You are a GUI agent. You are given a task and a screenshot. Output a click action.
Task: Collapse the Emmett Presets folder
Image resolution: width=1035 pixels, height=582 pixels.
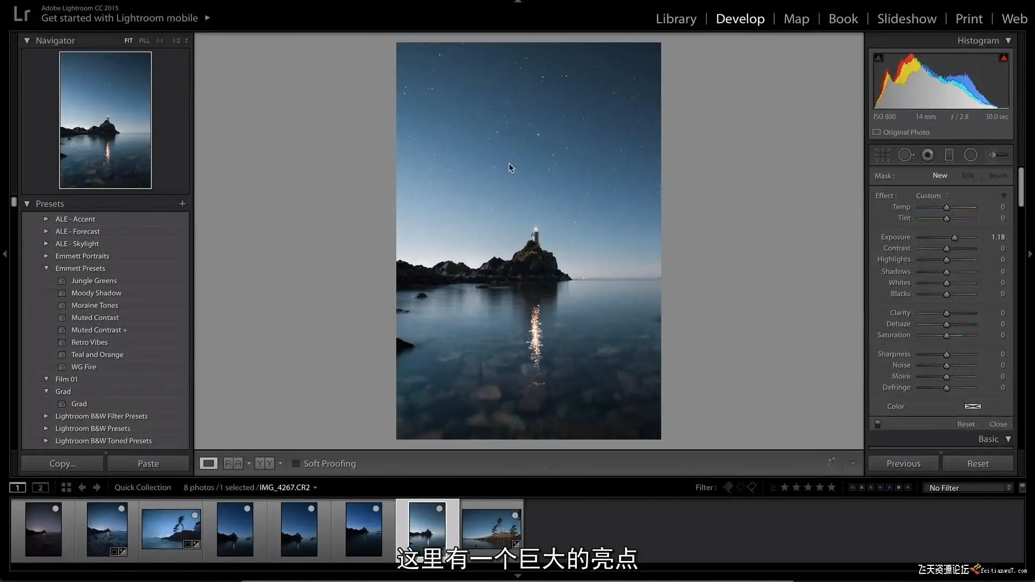pyautogui.click(x=46, y=268)
